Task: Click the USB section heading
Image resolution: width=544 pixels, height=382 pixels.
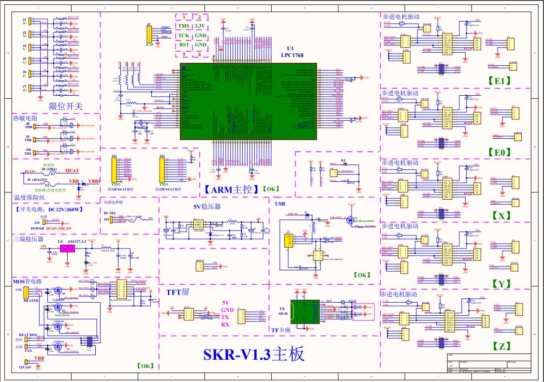Action: (x=280, y=204)
